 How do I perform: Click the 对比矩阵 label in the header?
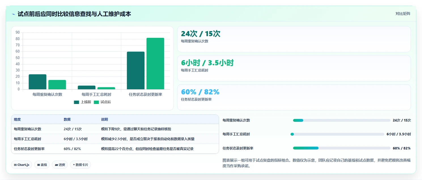tap(403, 14)
